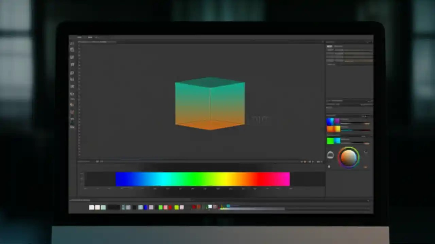Select the transform tool from the toolbar
This screenshot has width=435, height=244.
(72, 57)
